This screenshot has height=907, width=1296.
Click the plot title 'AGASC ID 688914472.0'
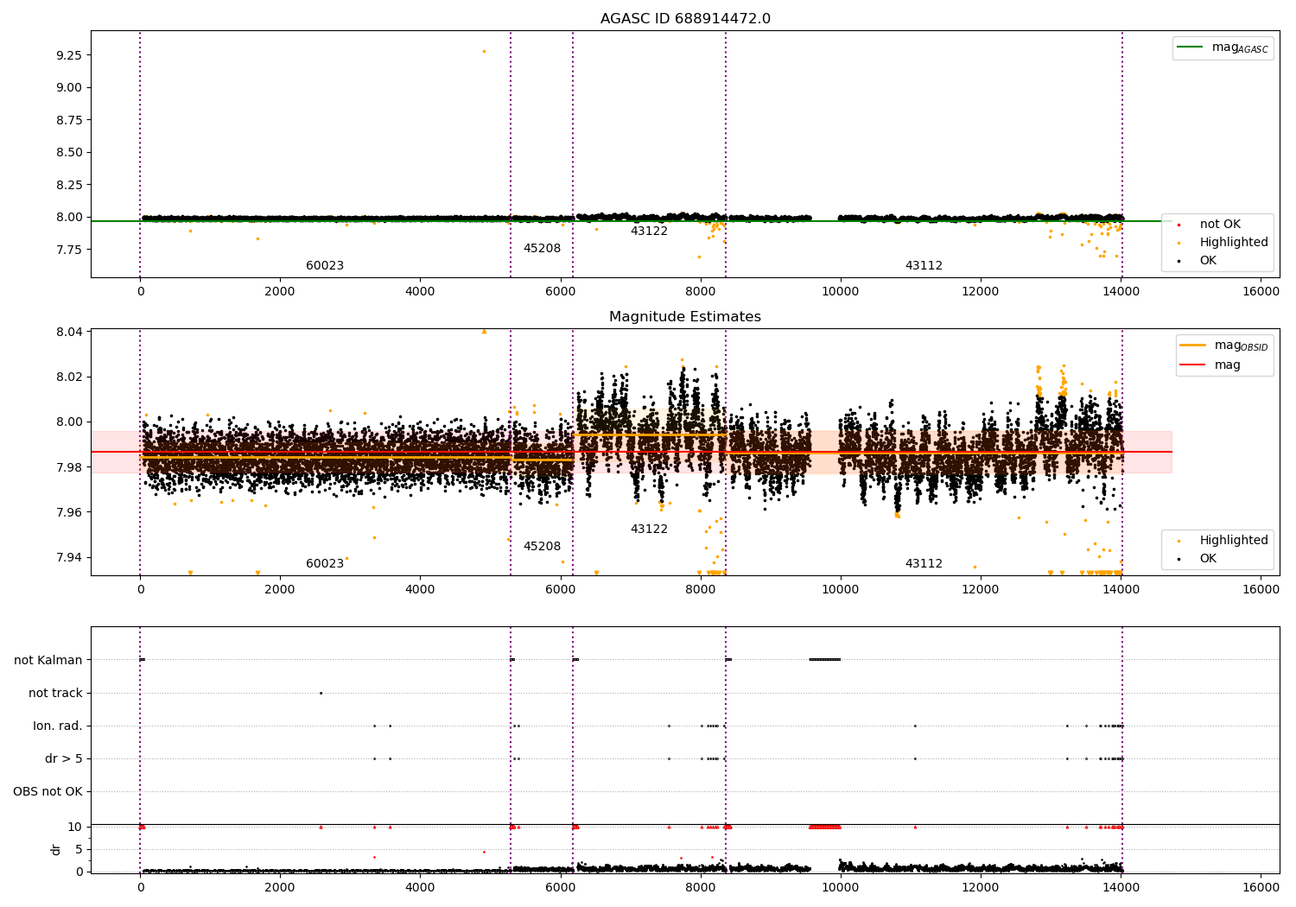coord(685,19)
